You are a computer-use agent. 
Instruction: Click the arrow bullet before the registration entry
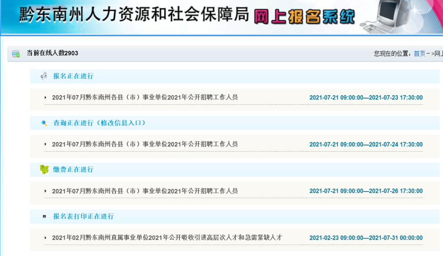(x=45, y=98)
